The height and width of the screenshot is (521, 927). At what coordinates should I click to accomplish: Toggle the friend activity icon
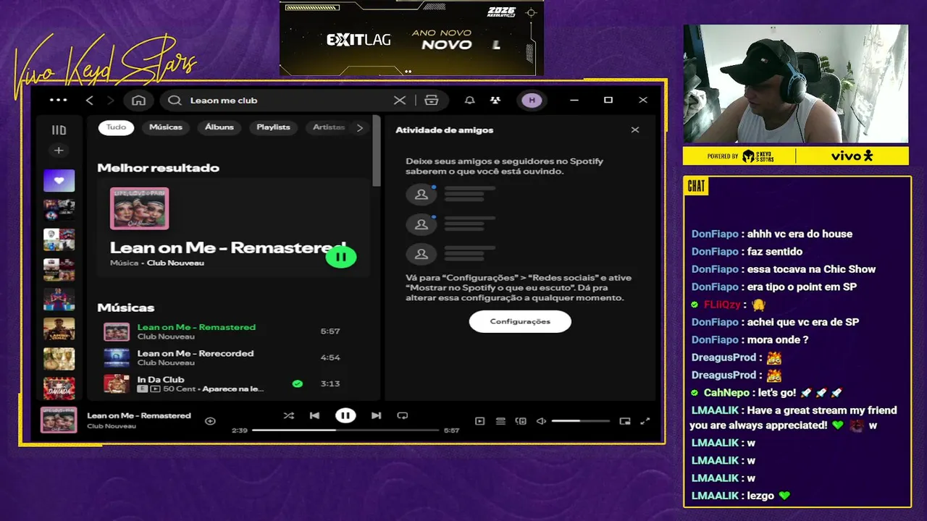[495, 100]
